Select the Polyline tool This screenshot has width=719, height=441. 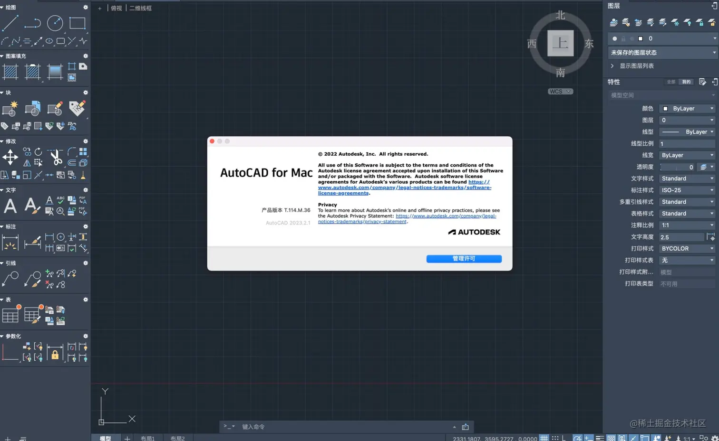[x=32, y=23]
